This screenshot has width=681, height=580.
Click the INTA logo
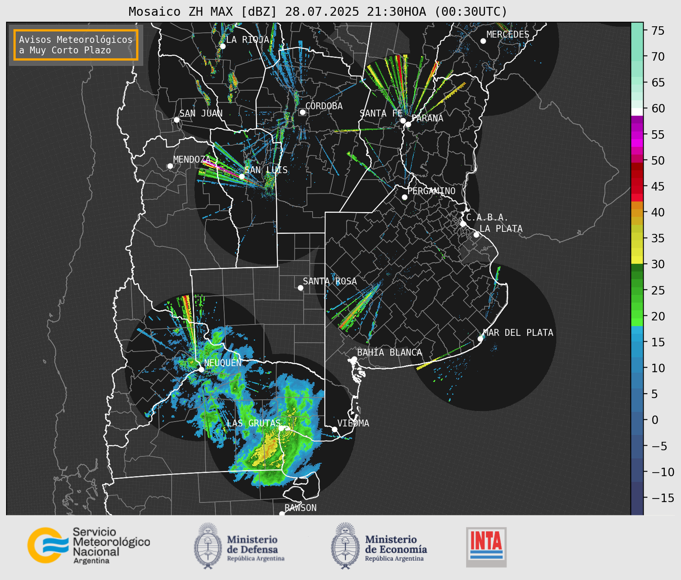(486, 547)
